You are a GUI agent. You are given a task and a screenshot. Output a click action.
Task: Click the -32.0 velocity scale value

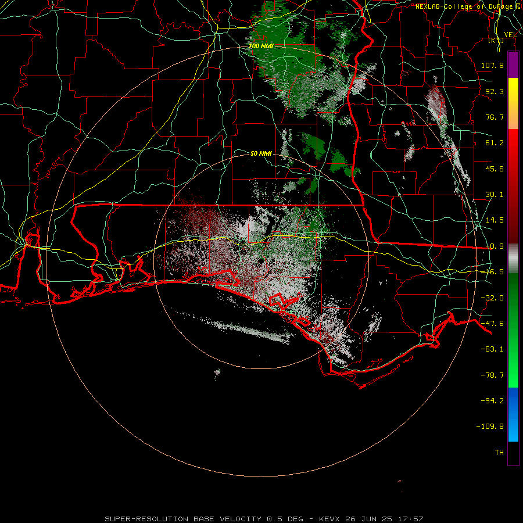492,298
